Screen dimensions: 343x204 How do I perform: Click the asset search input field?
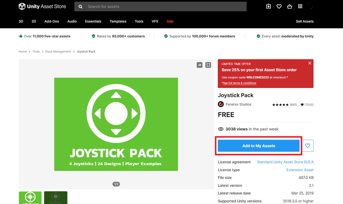[x=160, y=6]
